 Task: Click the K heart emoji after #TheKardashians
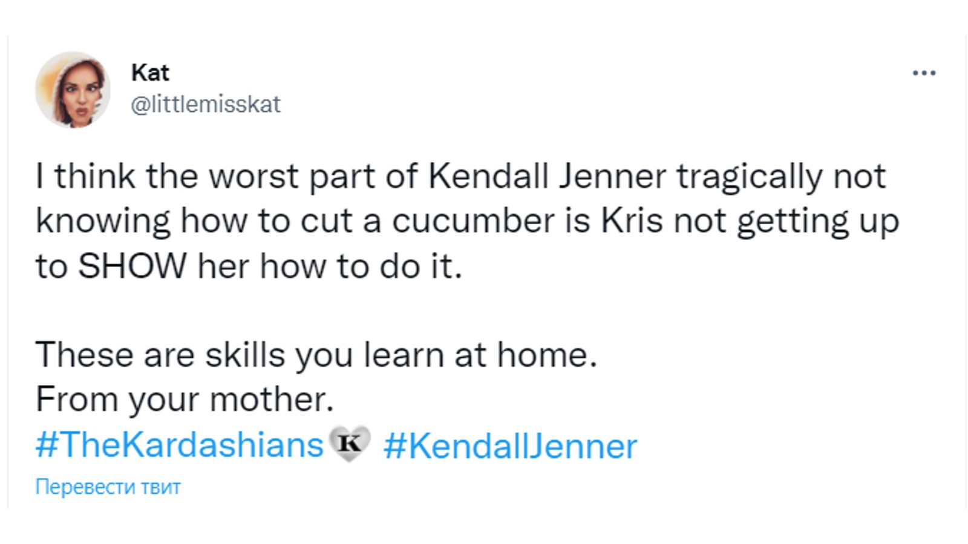[x=349, y=444]
